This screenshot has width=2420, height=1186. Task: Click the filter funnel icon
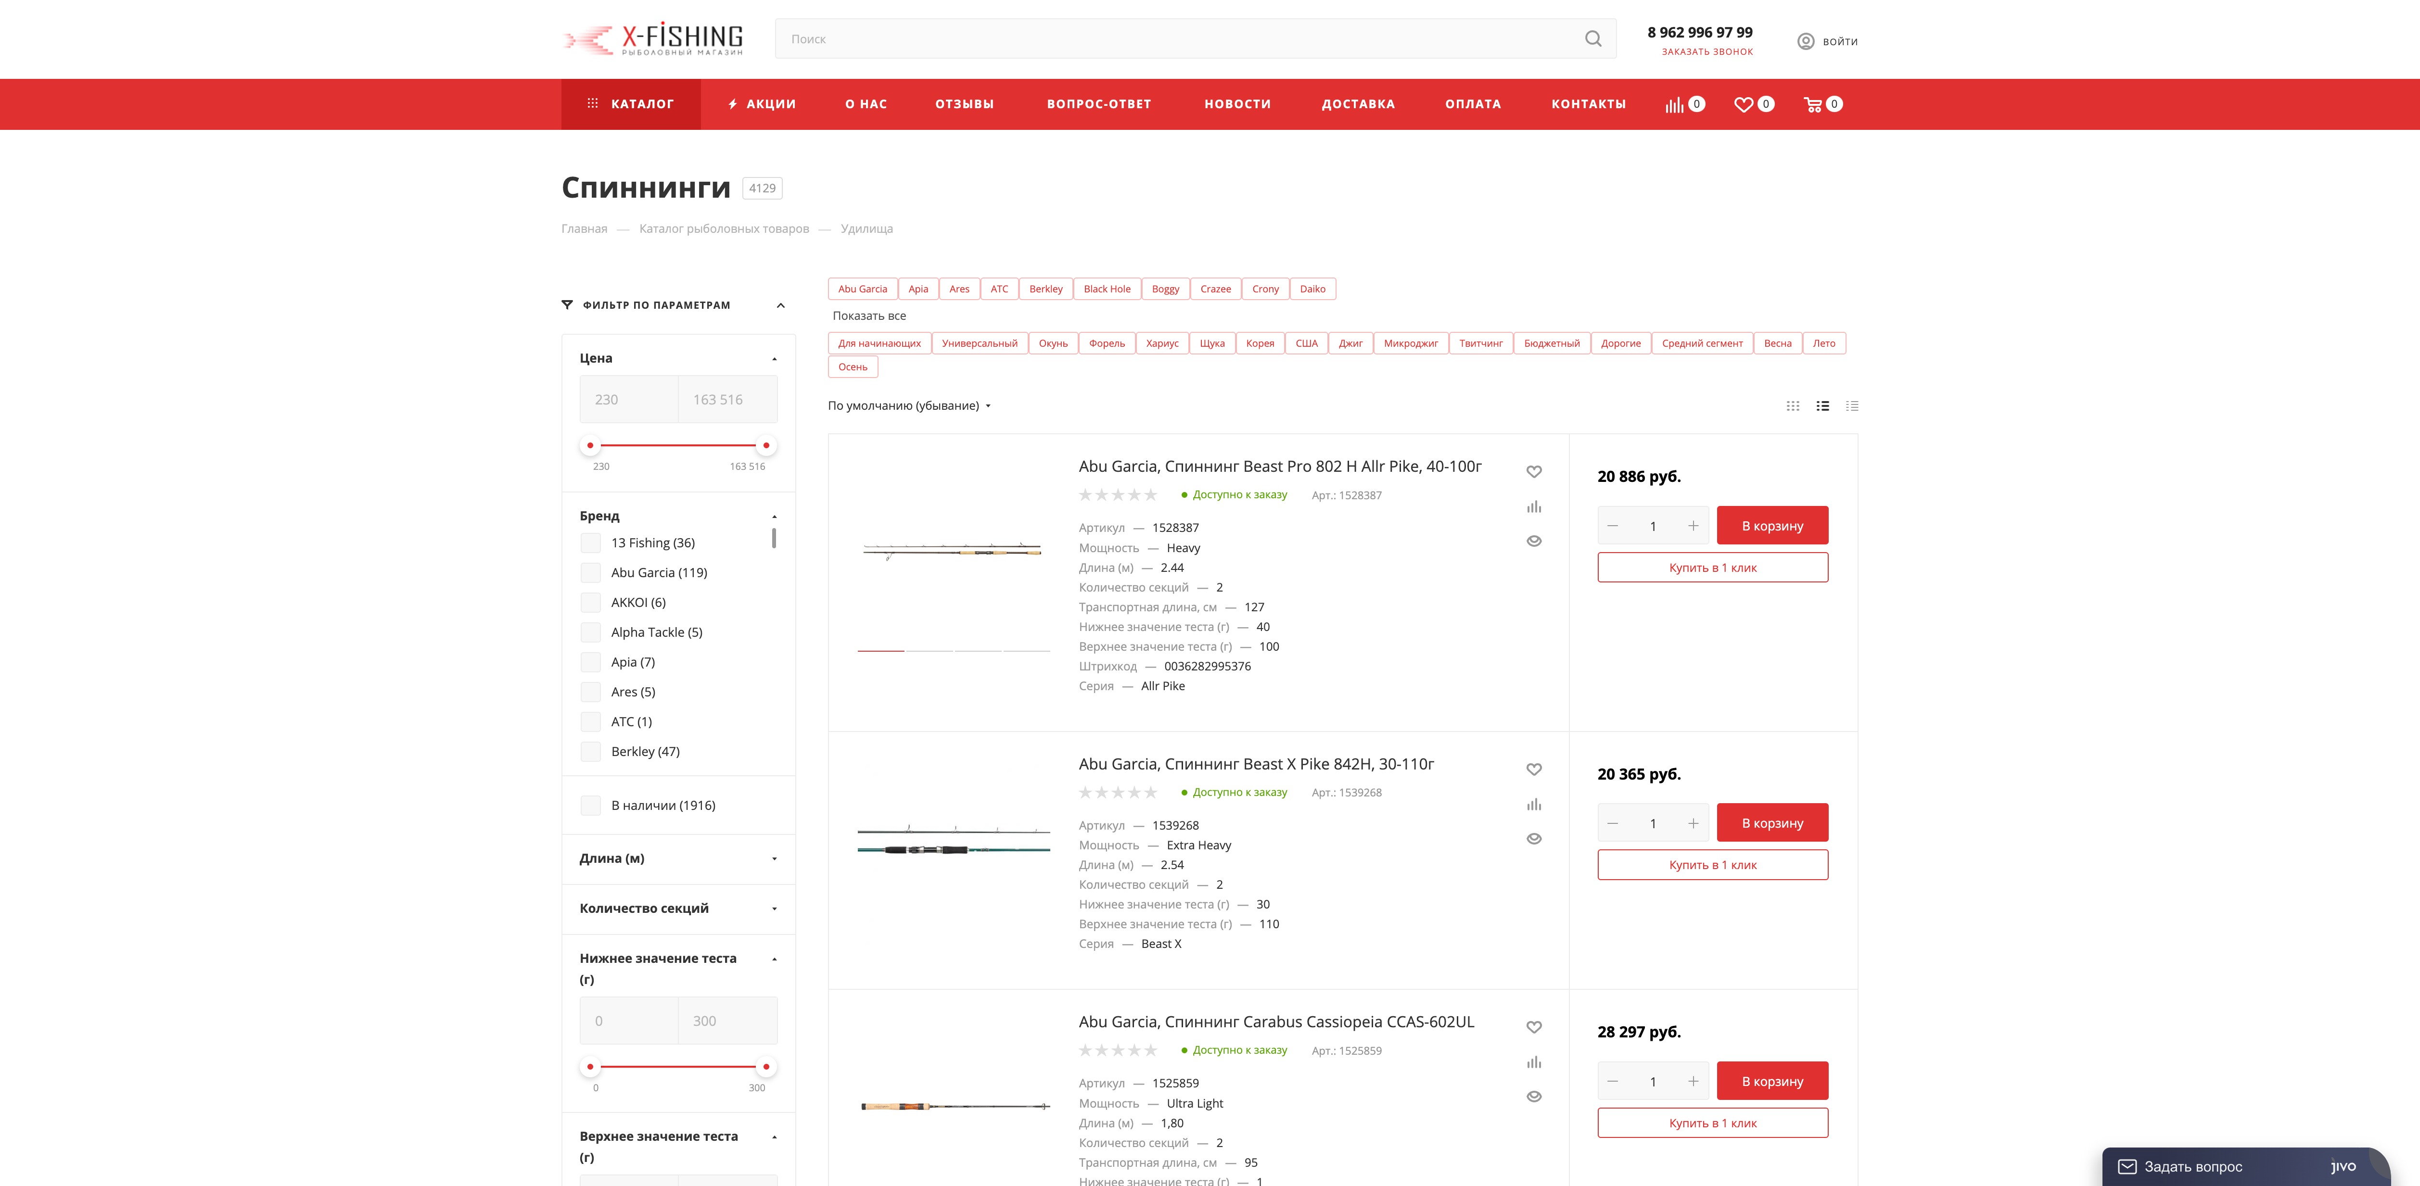566,305
